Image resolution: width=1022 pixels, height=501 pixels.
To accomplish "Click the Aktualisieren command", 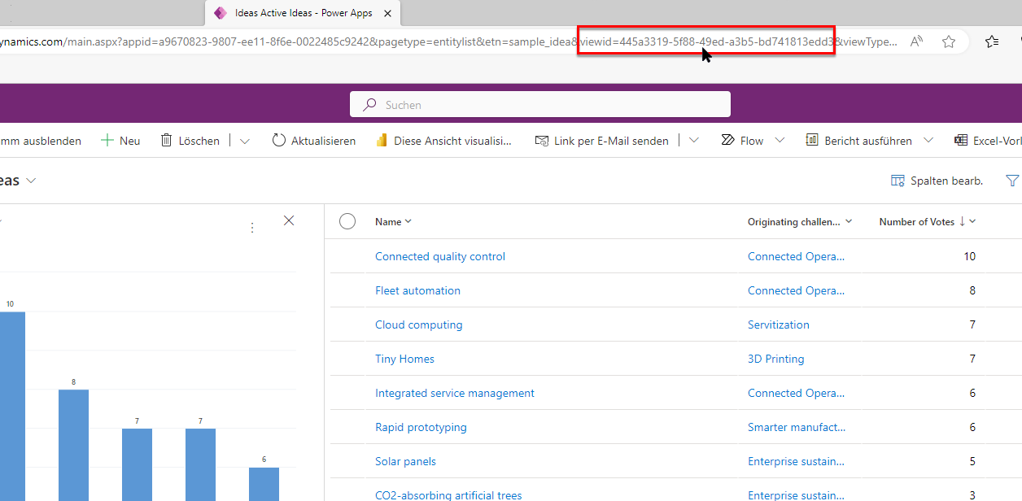I will 313,141.
